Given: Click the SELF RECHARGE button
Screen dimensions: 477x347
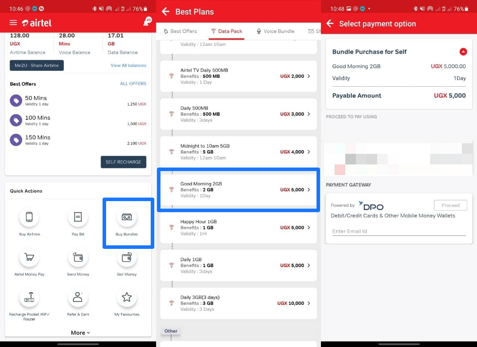Looking at the screenshot, I should click(x=123, y=162).
